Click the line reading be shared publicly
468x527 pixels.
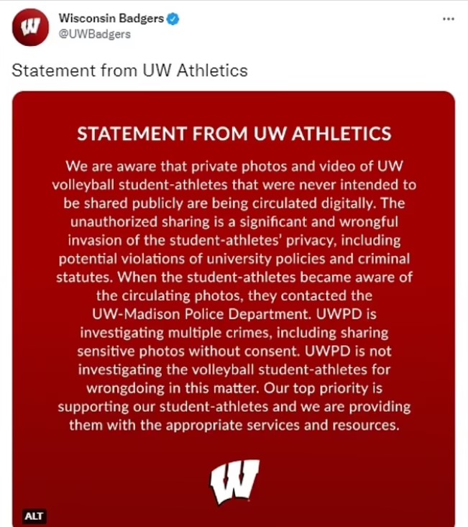pyautogui.click(x=234, y=203)
